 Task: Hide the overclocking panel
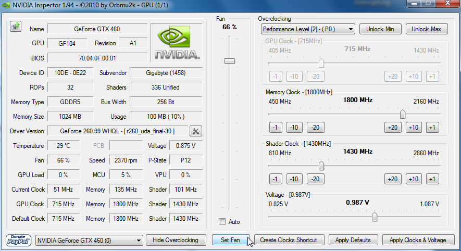click(x=176, y=240)
